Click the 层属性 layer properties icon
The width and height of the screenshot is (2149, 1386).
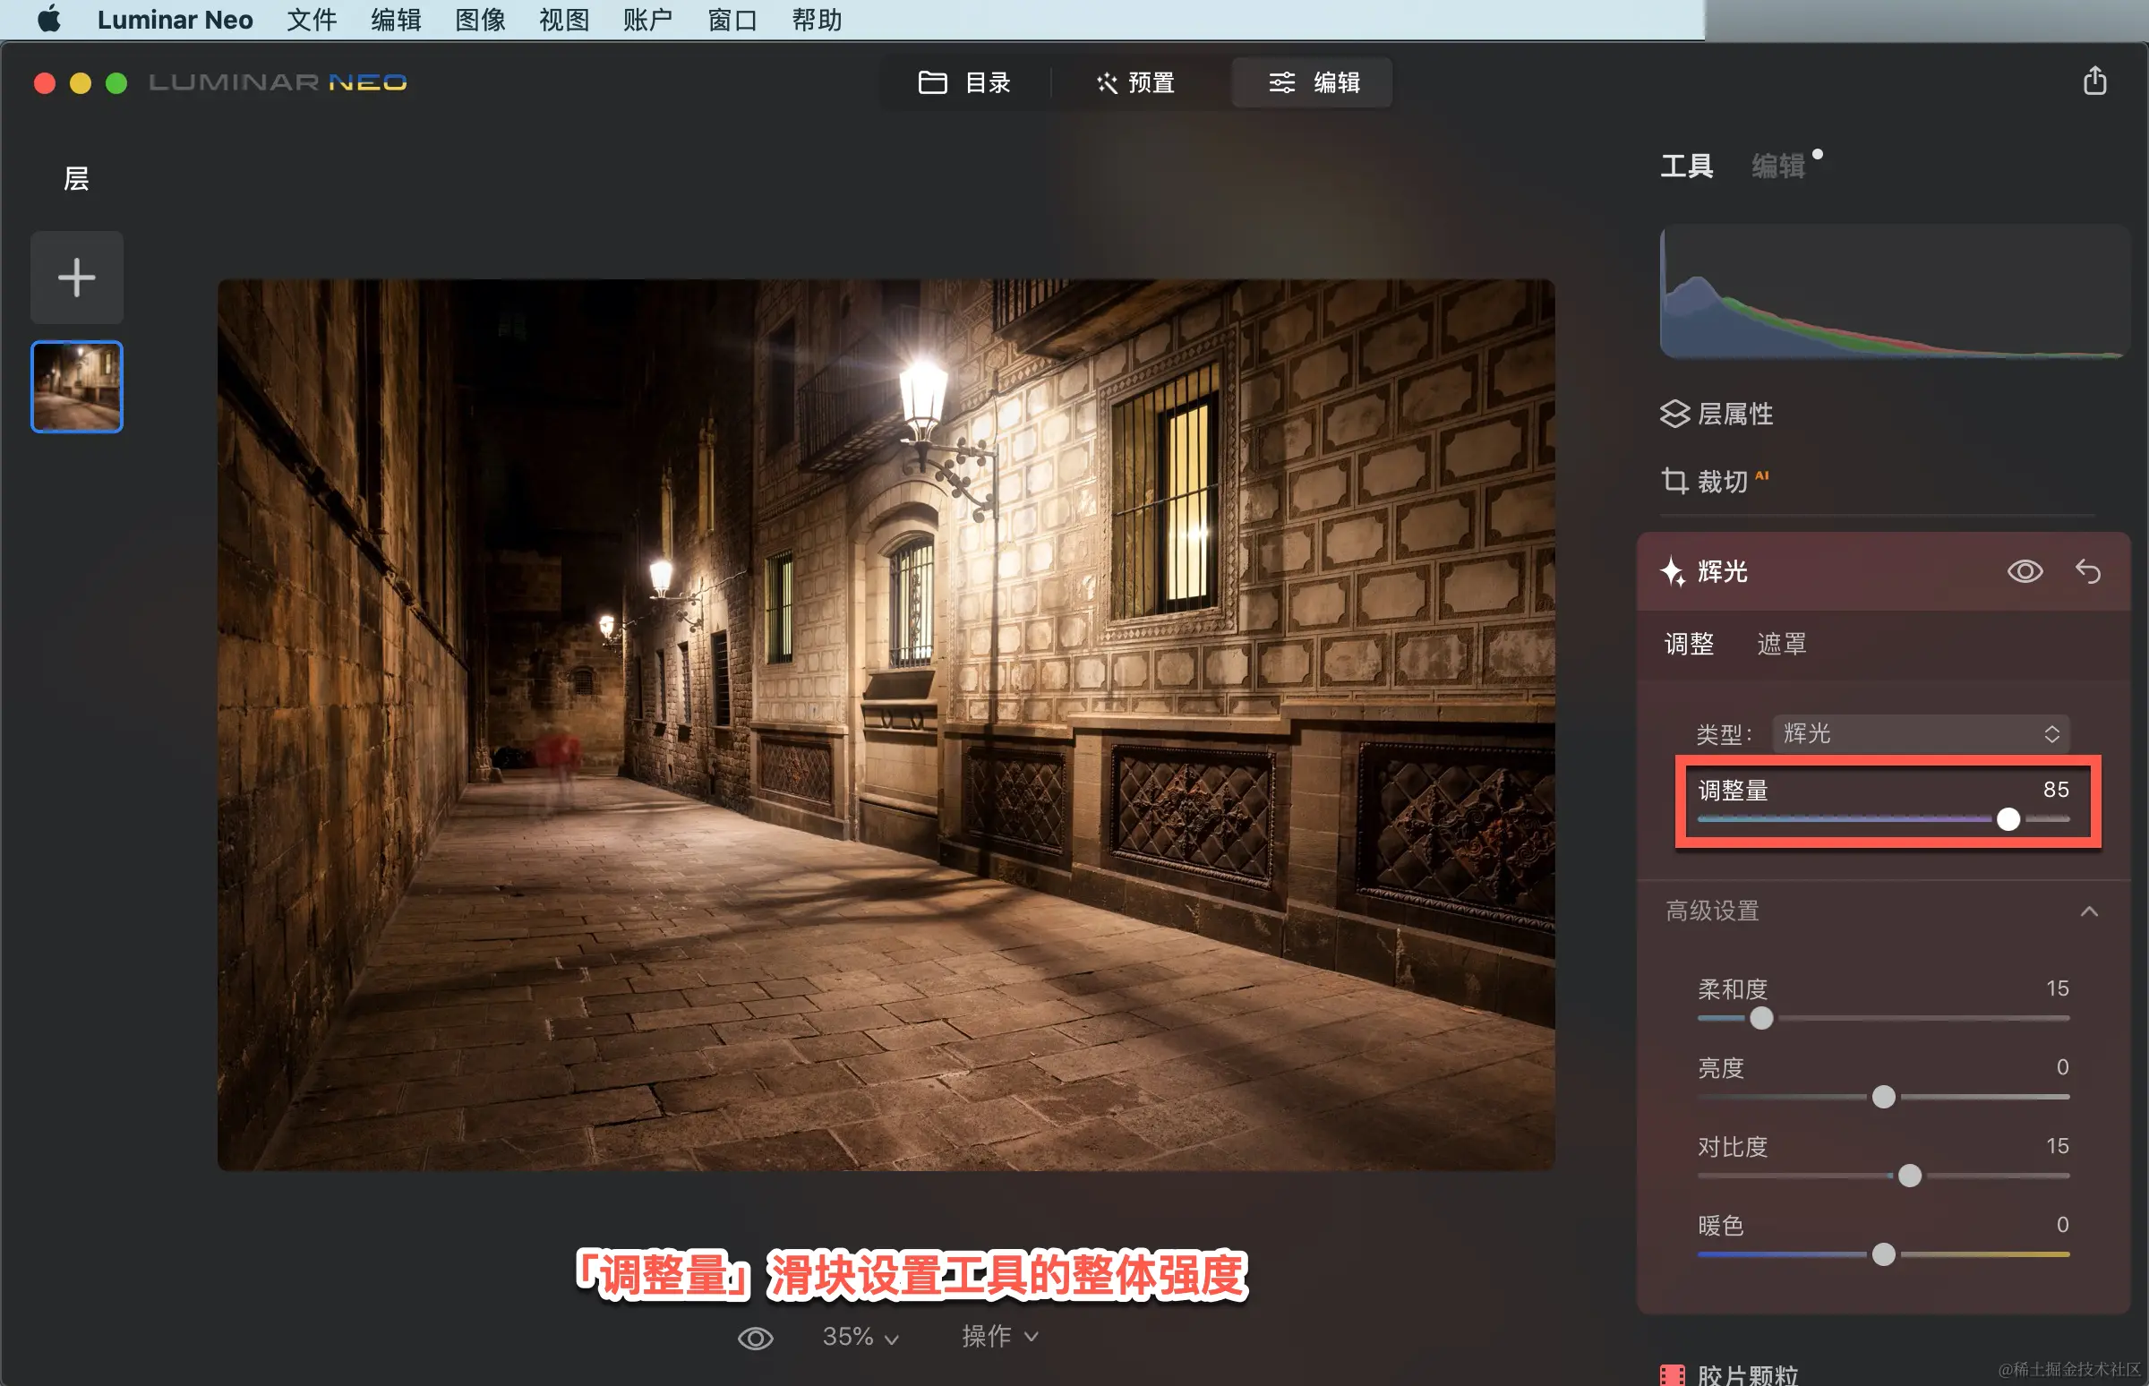tap(1674, 414)
